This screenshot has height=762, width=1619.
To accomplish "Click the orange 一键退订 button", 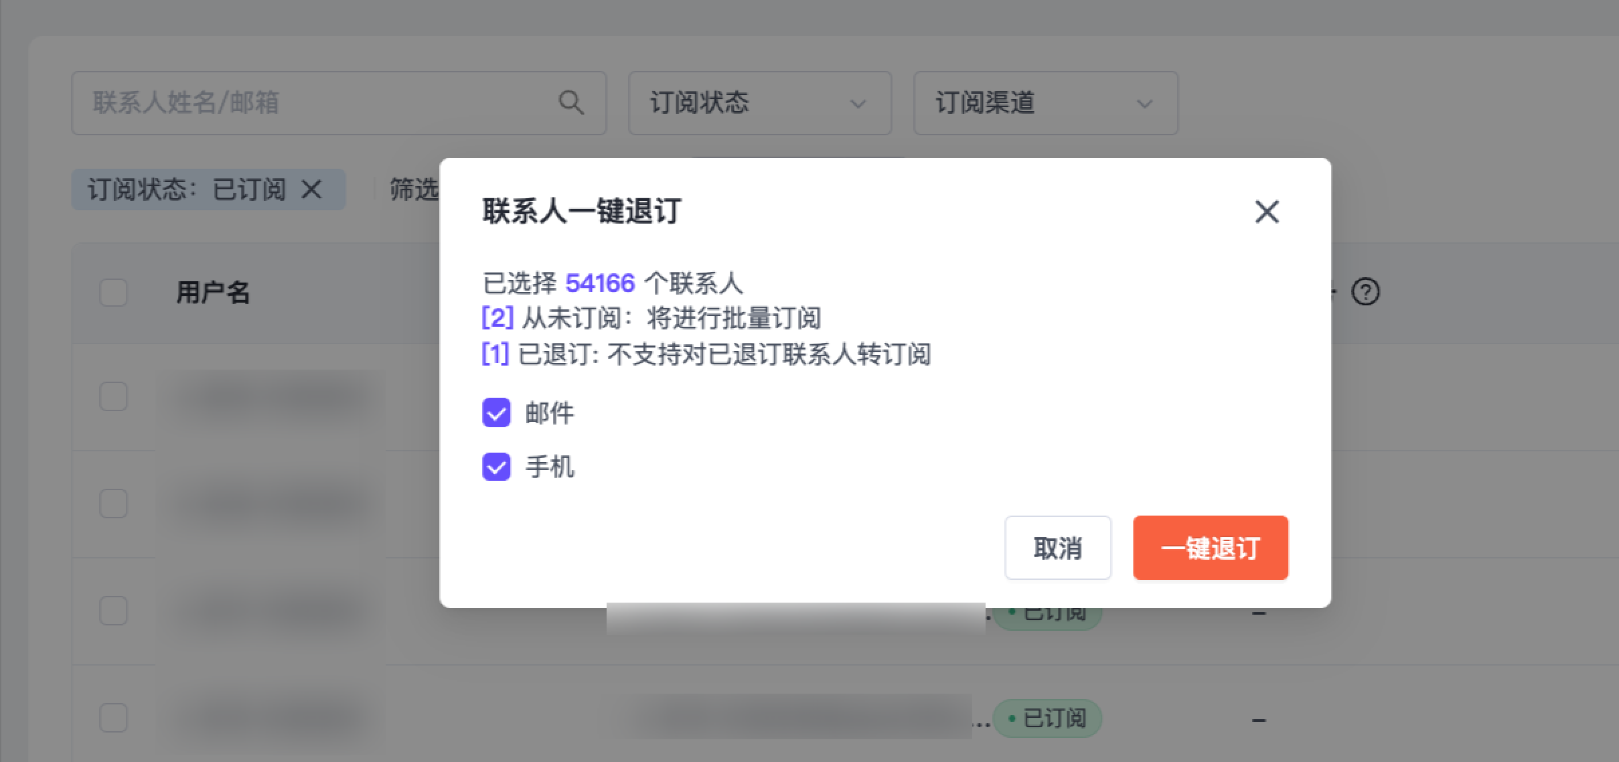I will pos(1210,548).
